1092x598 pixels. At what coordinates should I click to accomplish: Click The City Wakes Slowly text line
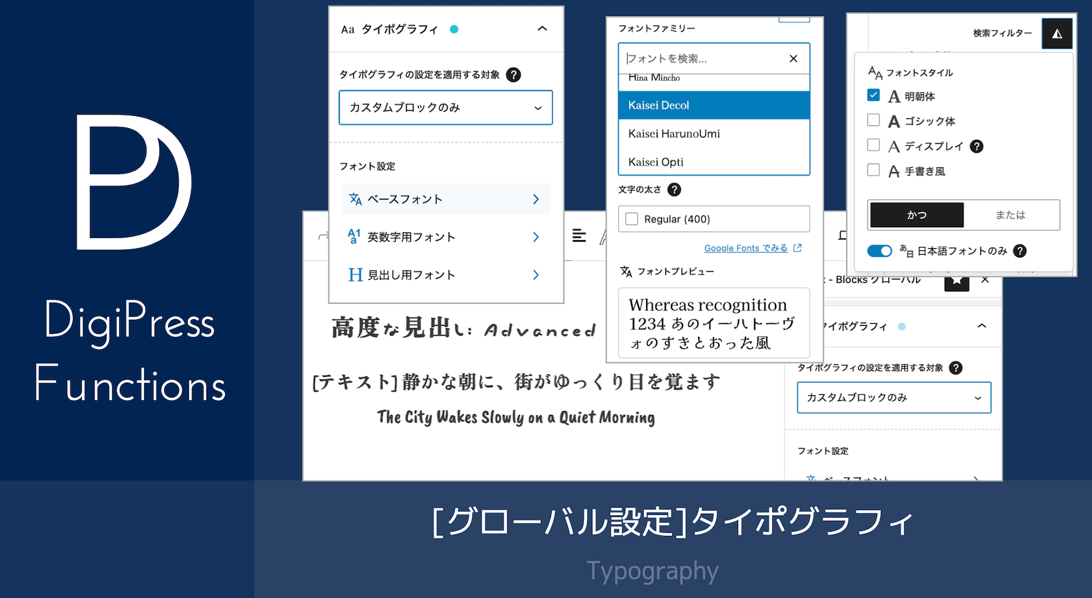tap(516, 417)
